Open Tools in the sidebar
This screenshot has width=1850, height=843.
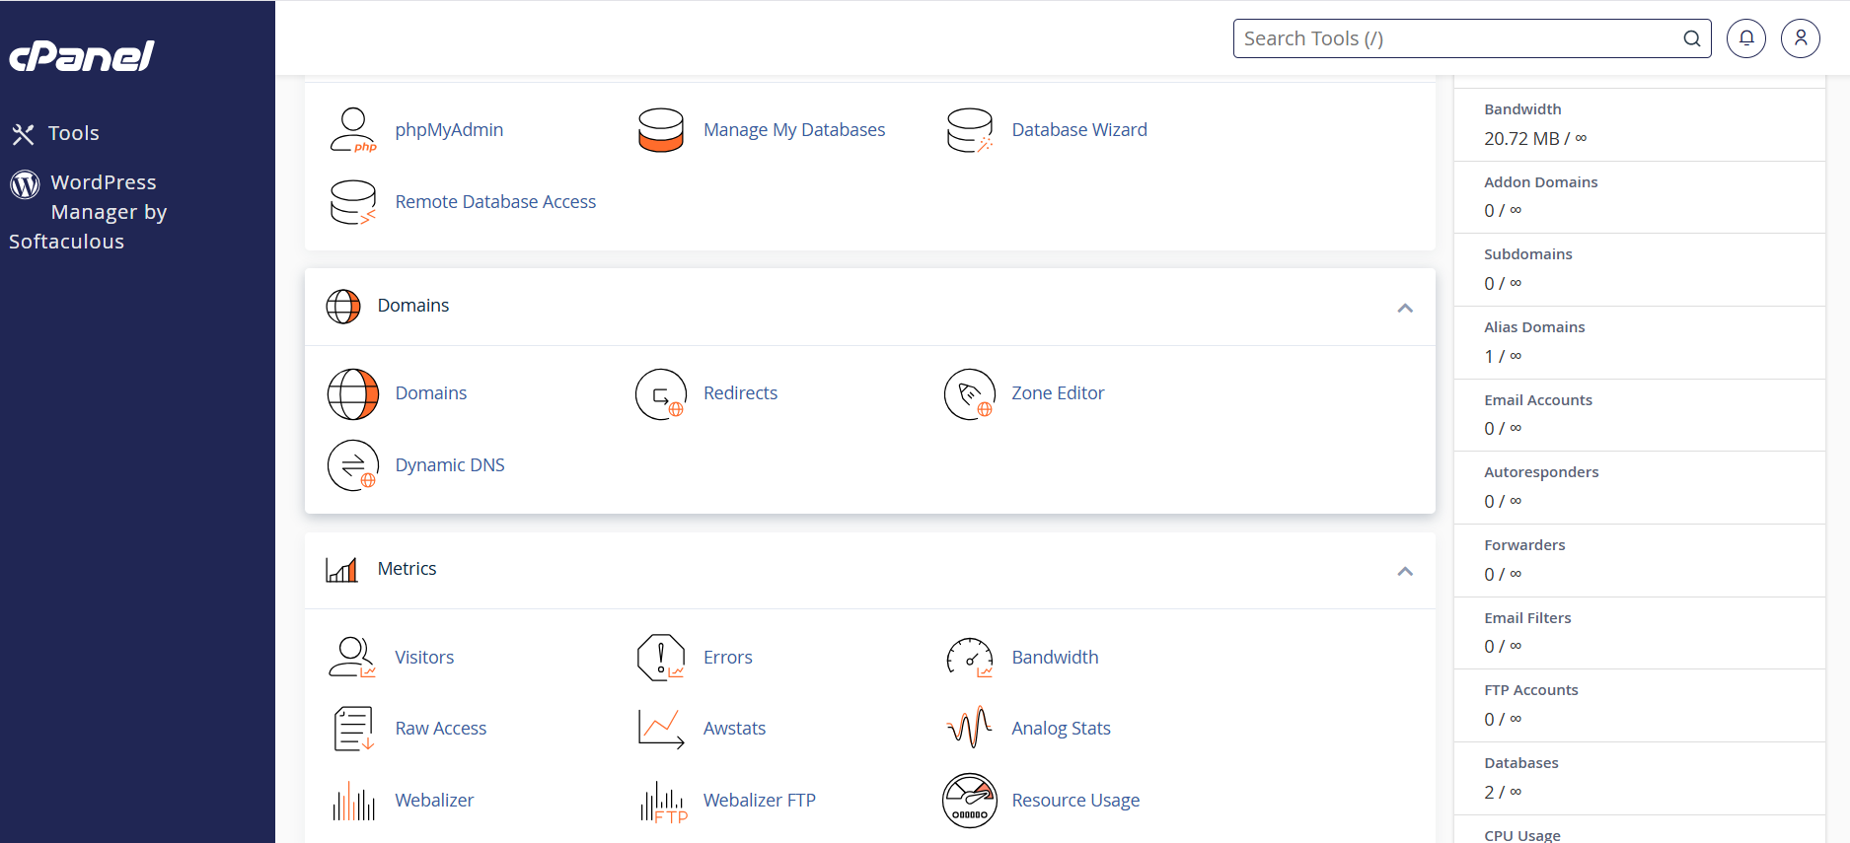[x=74, y=133]
